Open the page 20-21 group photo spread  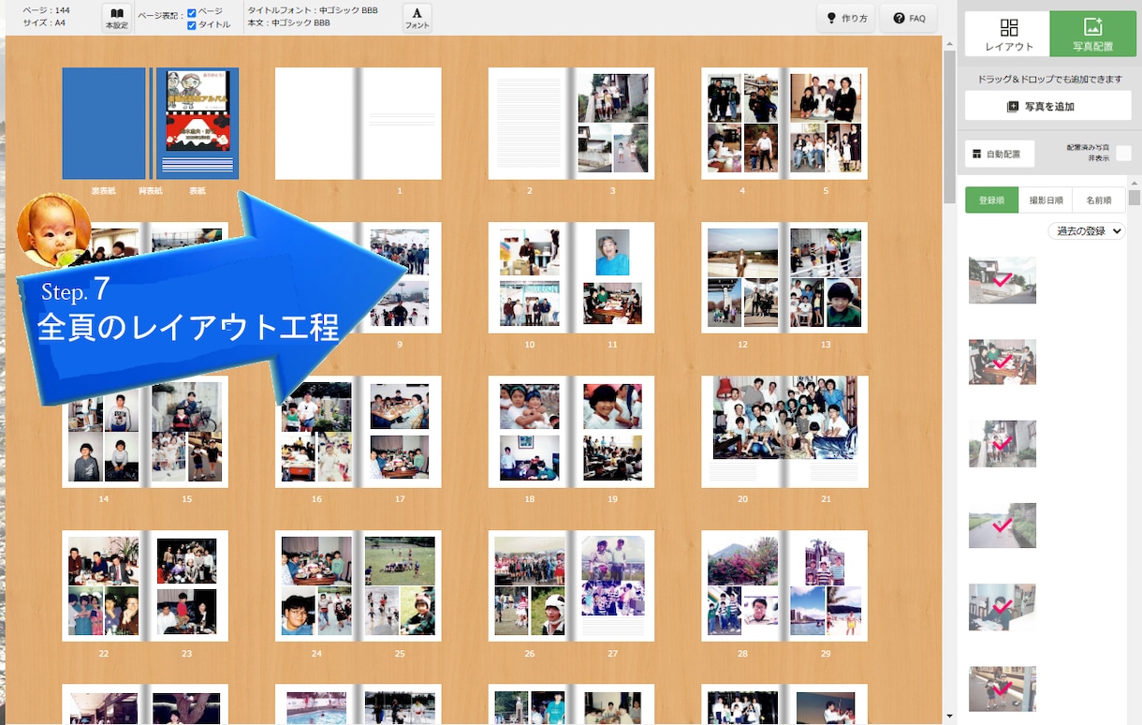(x=784, y=432)
